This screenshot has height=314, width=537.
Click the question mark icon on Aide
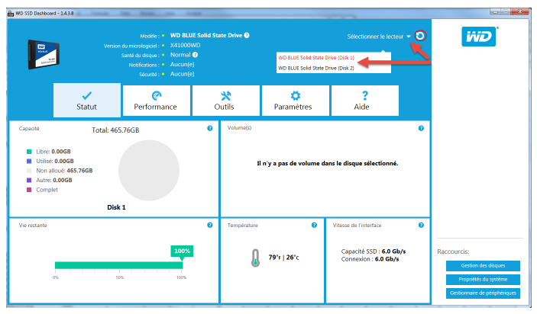tap(365, 95)
